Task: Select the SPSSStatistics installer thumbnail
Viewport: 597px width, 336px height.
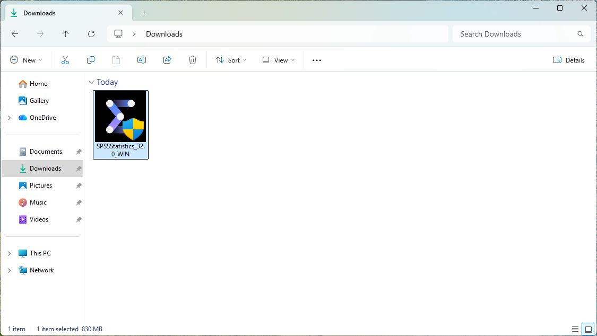Action: click(120, 116)
